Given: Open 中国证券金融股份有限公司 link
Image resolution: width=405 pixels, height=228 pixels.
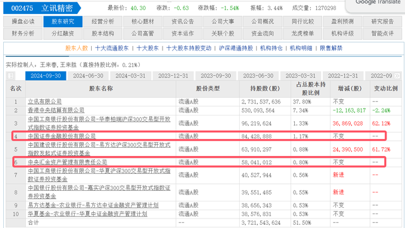Looking at the screenshot, I should click(x=62, y=136).
